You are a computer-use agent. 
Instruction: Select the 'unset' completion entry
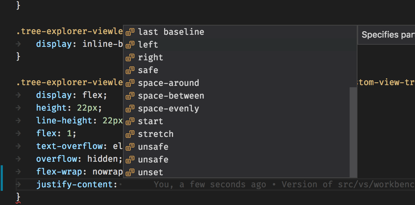tap(150, 172)
